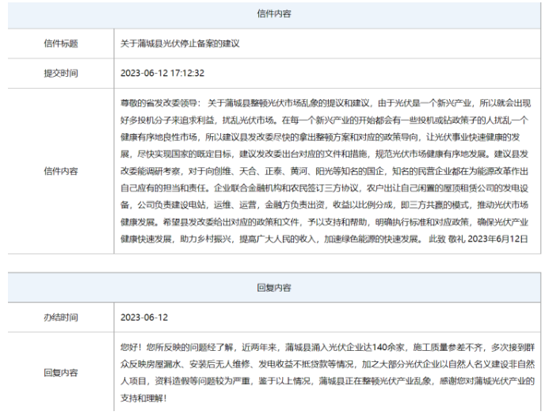Click reply ending line 支持和理解！
The image size is (545, 419).
coord(143,398)
